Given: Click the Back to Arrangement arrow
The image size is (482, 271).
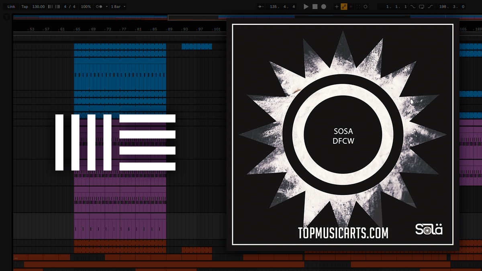Looking at the screenshot, I should pyautogui.click(x=351, y=6).
